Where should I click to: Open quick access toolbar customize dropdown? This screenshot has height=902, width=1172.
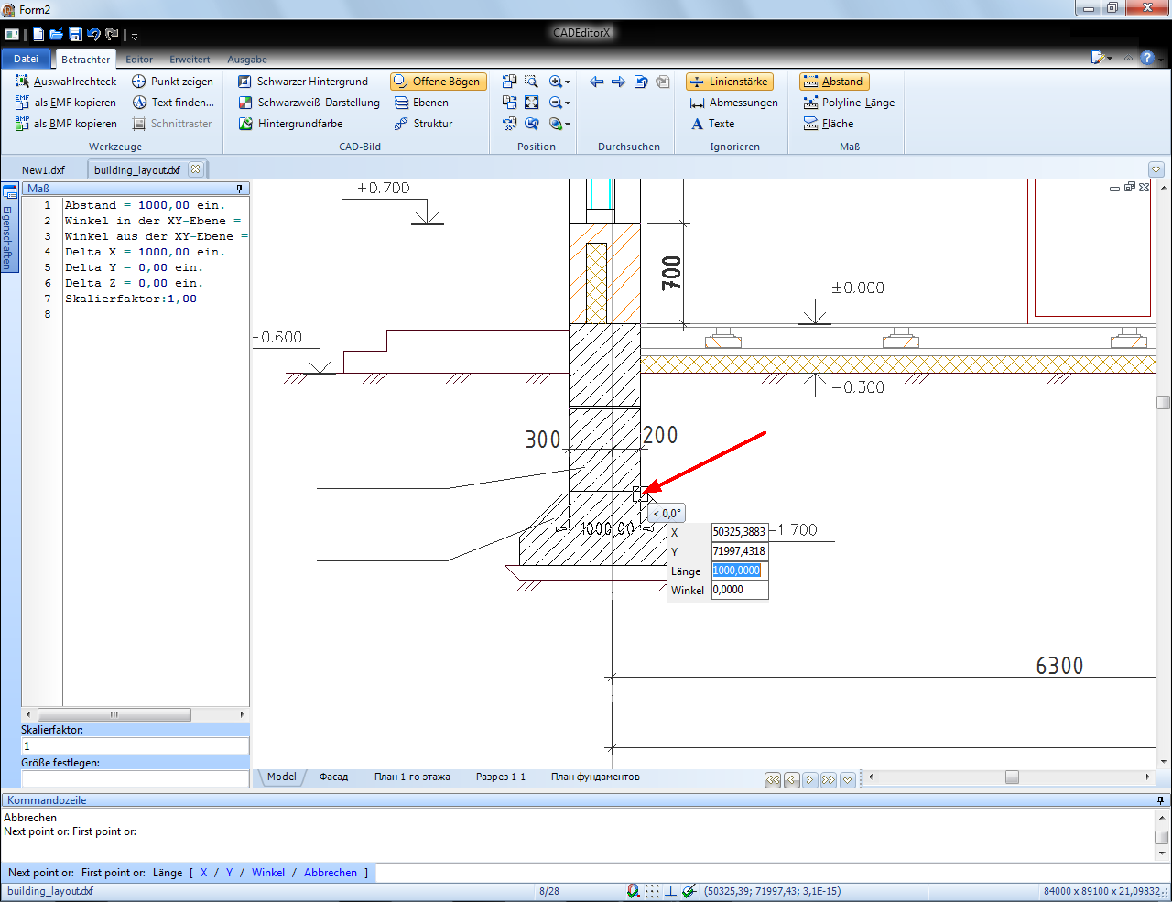click(135, 36)
